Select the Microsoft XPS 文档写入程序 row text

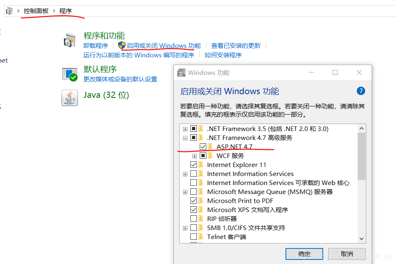coord(247,210)
